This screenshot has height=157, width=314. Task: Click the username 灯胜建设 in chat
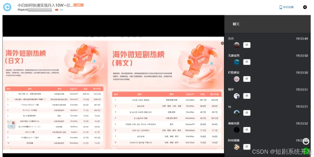point(233,73)
